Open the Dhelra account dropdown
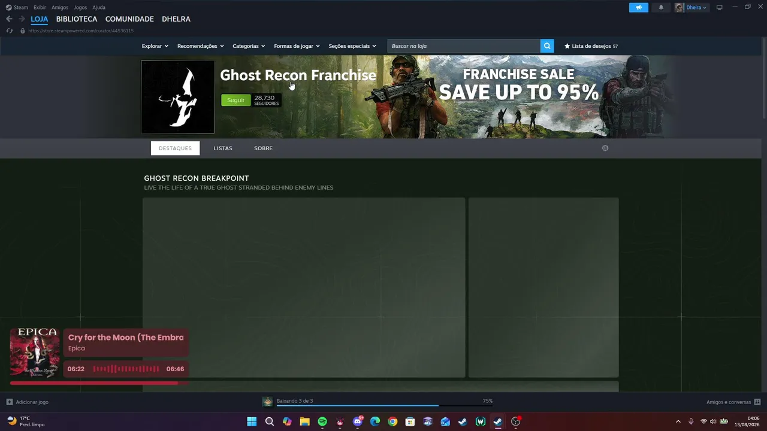The width and height of the screenshot is (767, 431). 696,8
